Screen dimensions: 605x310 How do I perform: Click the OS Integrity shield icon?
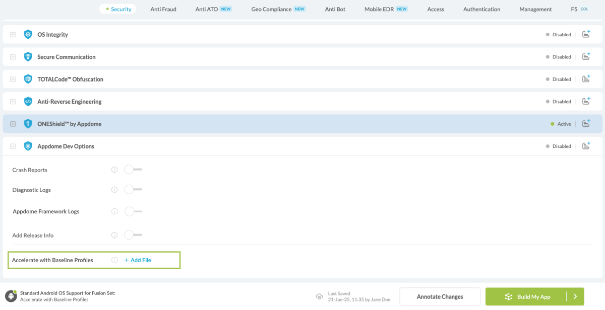pyautogui.click(x=28, y=34)
